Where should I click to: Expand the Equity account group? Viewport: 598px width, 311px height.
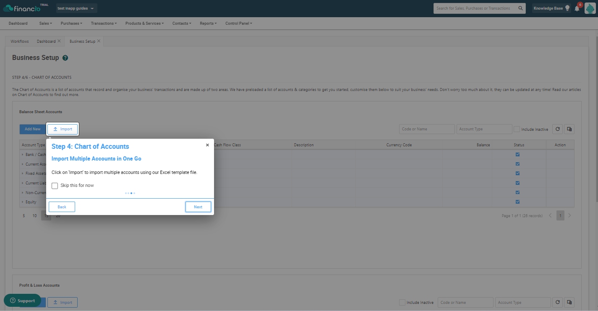pos(23,202)
